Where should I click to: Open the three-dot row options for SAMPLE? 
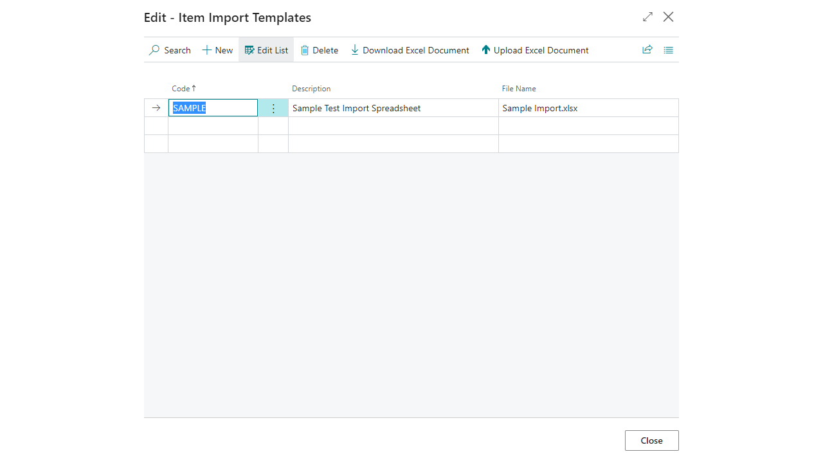pyautogui.click(x=273, y=108)
